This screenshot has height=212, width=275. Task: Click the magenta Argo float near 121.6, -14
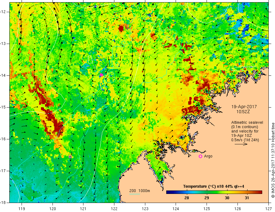[101, 75]
